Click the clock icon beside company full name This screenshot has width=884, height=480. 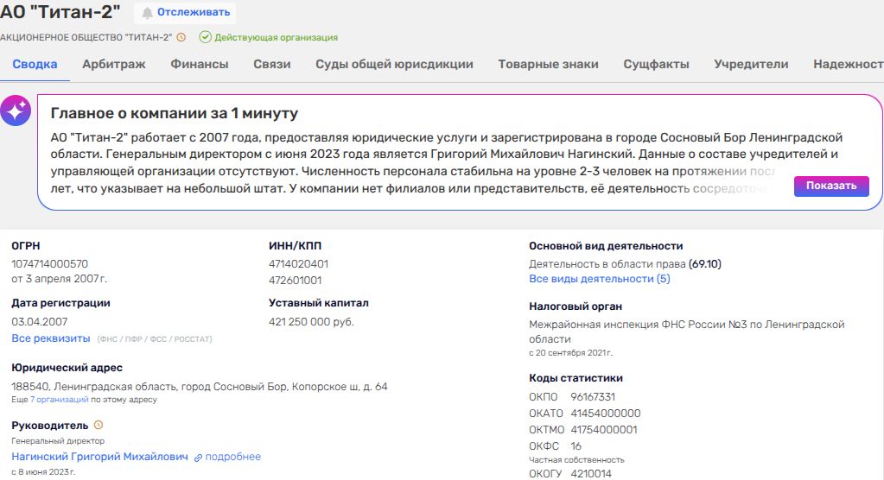click(181, 37)
